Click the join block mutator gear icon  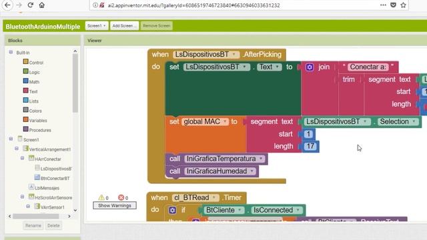tap(310, 67)
